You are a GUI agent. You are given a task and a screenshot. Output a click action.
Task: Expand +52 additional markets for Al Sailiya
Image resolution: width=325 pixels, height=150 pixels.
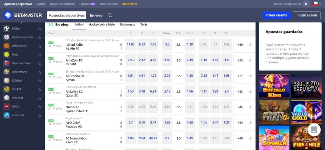[240, 92]
